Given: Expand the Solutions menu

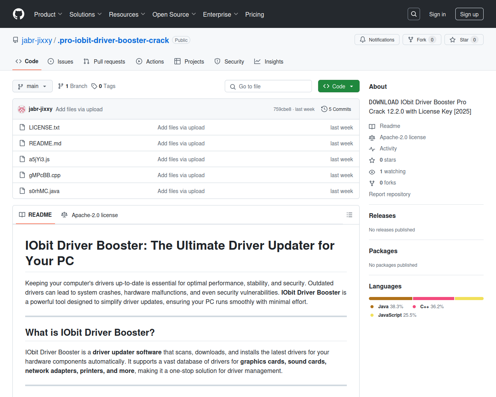Looking at the screenshot, I should pyautogui.click(x=86, y=14).
